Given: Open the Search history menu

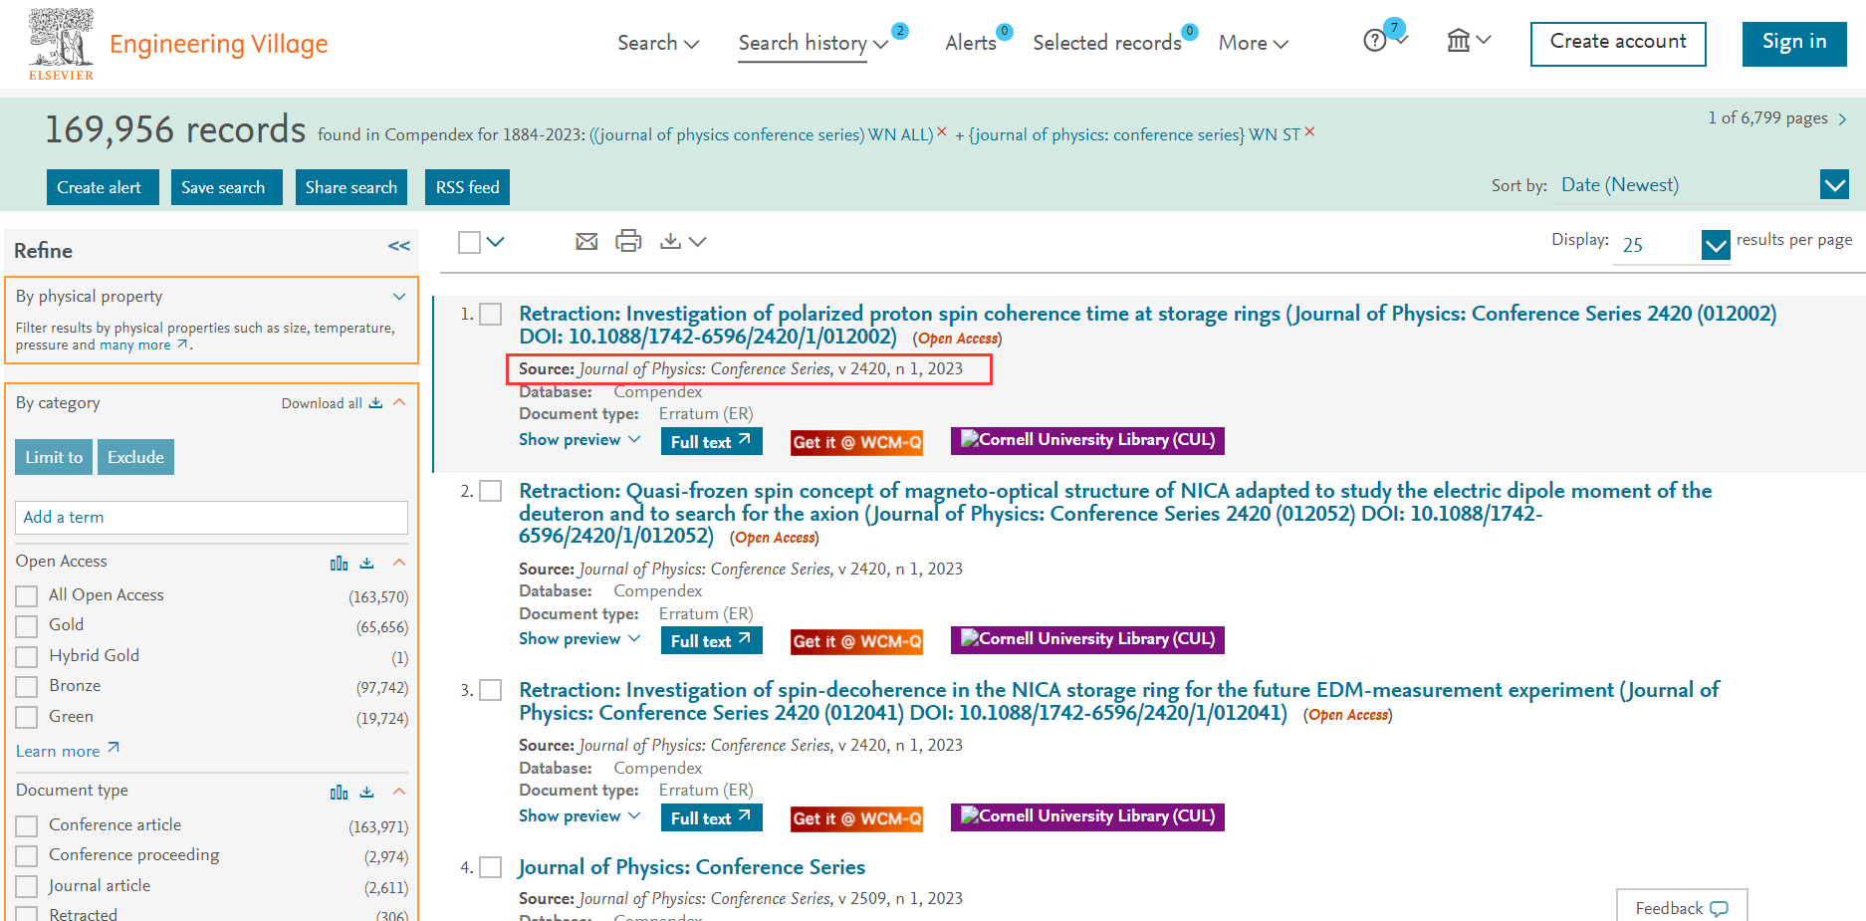Looking at the screenshot, I should click(813, 43).
